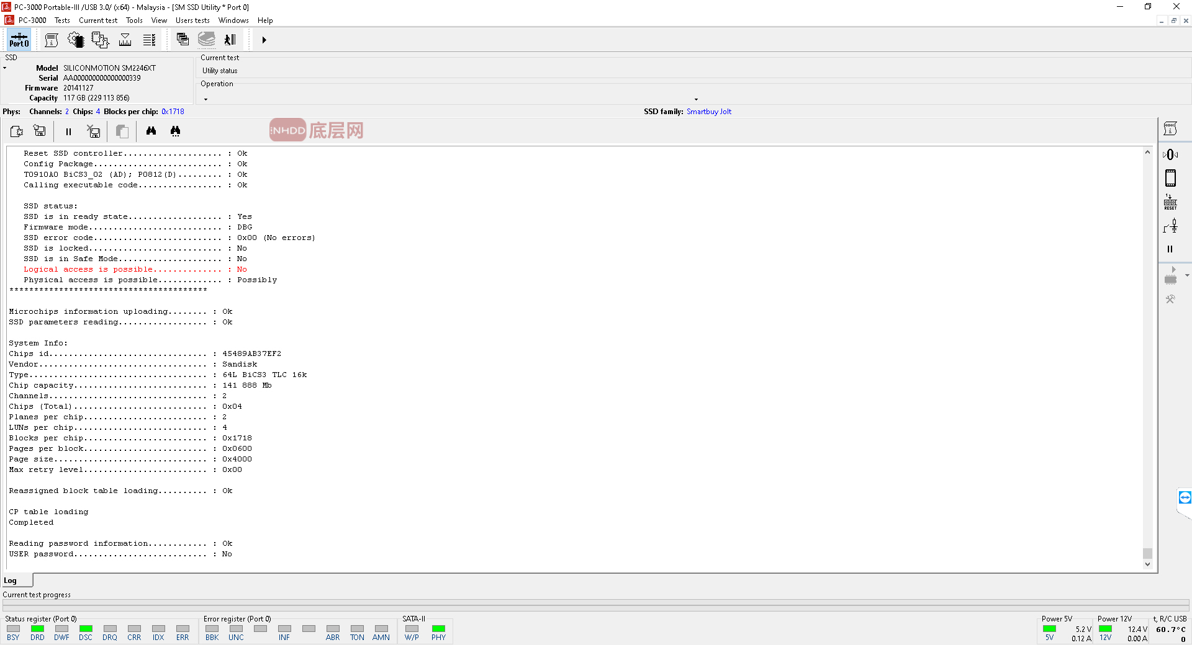The height and width of the screenshot is (645, 1192).
Task: Open the Operation dropdown arrow
Action: [696, 99]
